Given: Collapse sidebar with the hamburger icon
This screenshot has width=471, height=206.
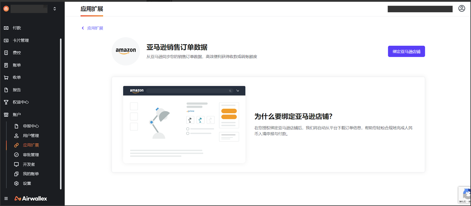Looking at the screenshot, I should click(x=6, y=198).
